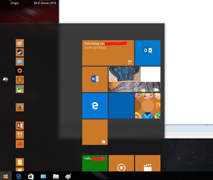Click the Windows Start button on taskbar
213x180 pixels.
coord(6,176)
